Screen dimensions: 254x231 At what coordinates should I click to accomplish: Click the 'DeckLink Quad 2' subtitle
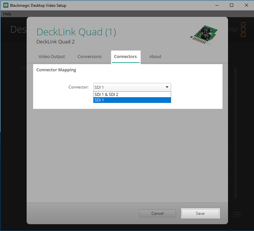(56, 42)
